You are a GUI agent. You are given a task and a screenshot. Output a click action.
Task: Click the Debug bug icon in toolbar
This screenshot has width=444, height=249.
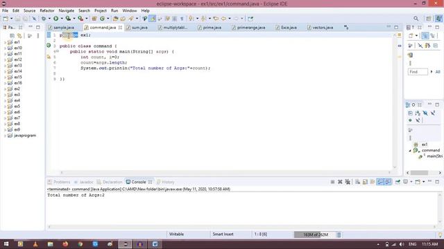point(44,19)
